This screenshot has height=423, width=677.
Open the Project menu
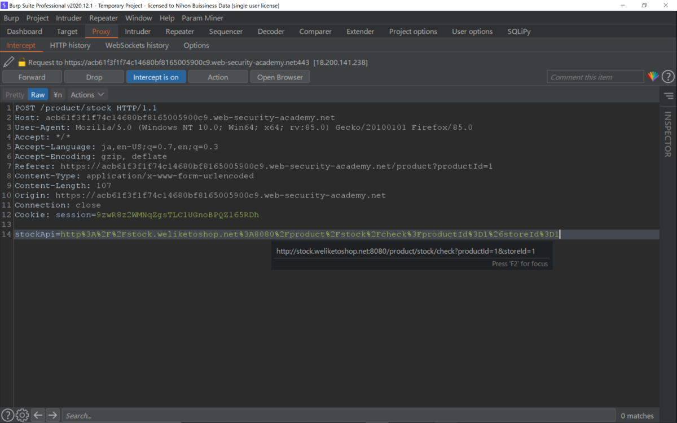pyautogui.click(x=38, y=18)
